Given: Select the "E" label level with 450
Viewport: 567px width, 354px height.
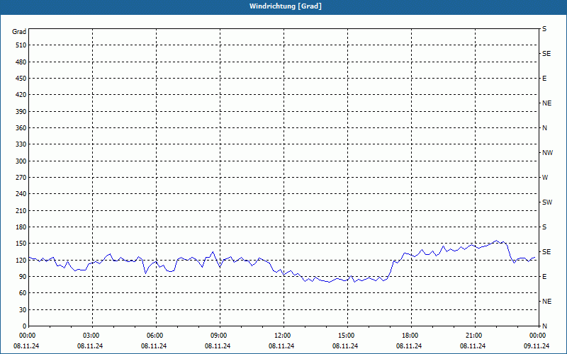Looking at the screenshot, I should 544,79.
